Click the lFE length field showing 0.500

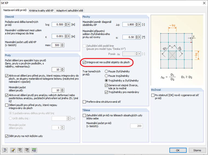pos(58,24)
